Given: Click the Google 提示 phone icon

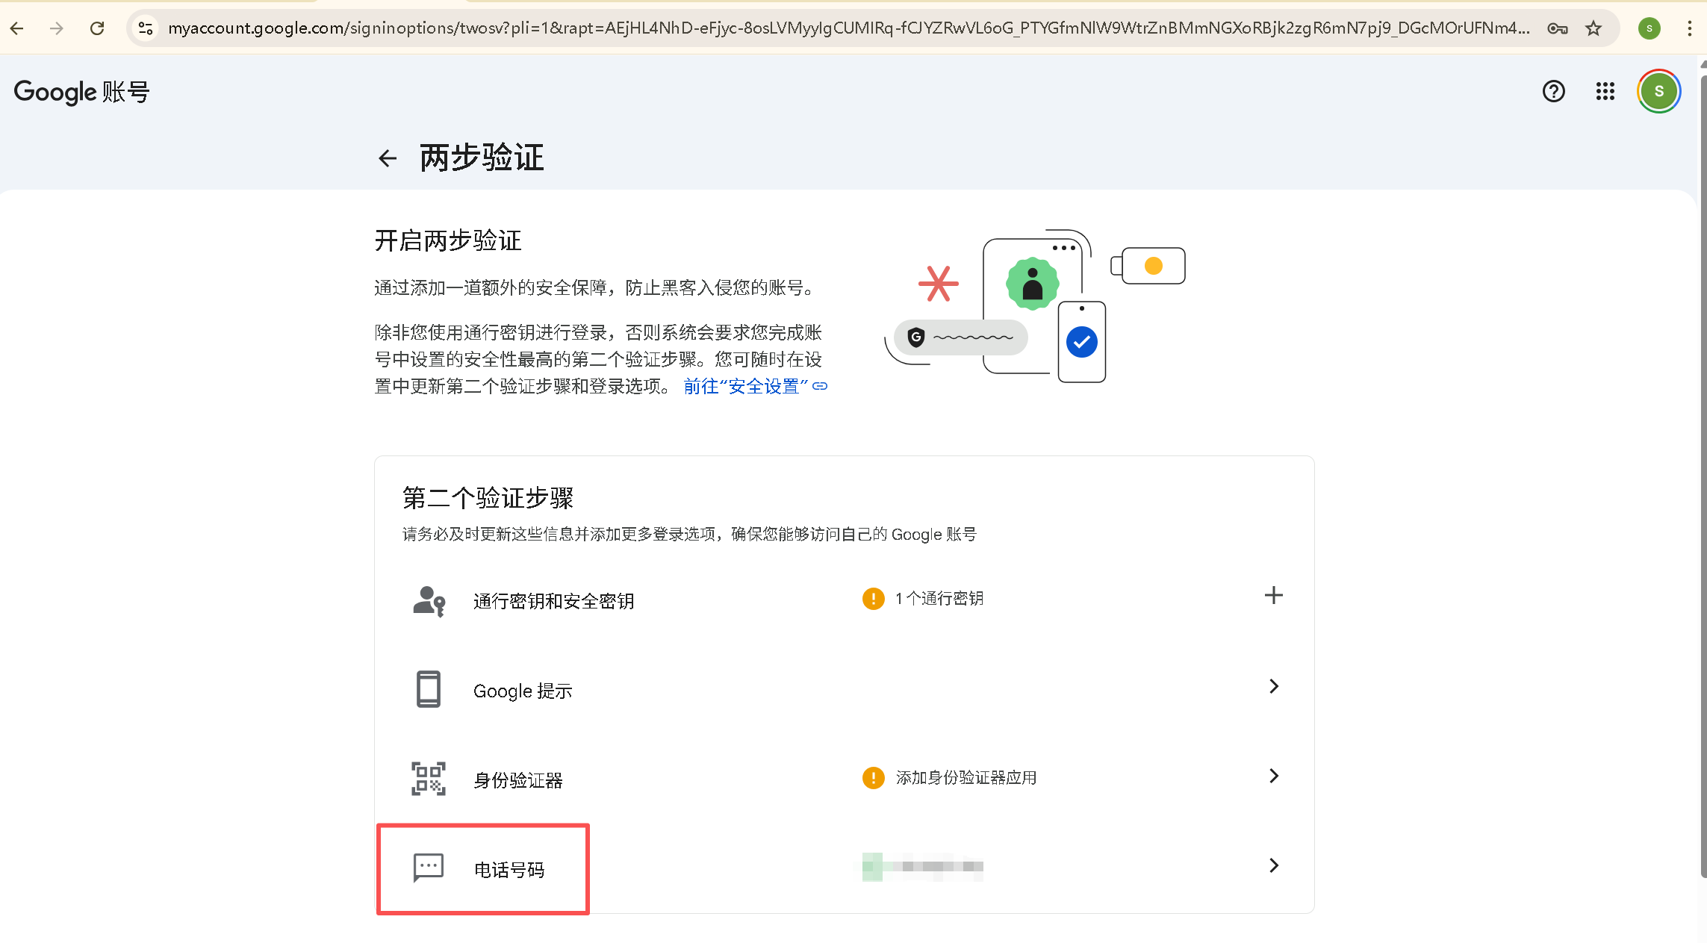Looking at the screenshot, I should (428, 689).
